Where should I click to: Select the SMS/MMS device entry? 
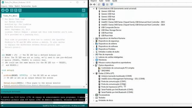click(106, 71)
